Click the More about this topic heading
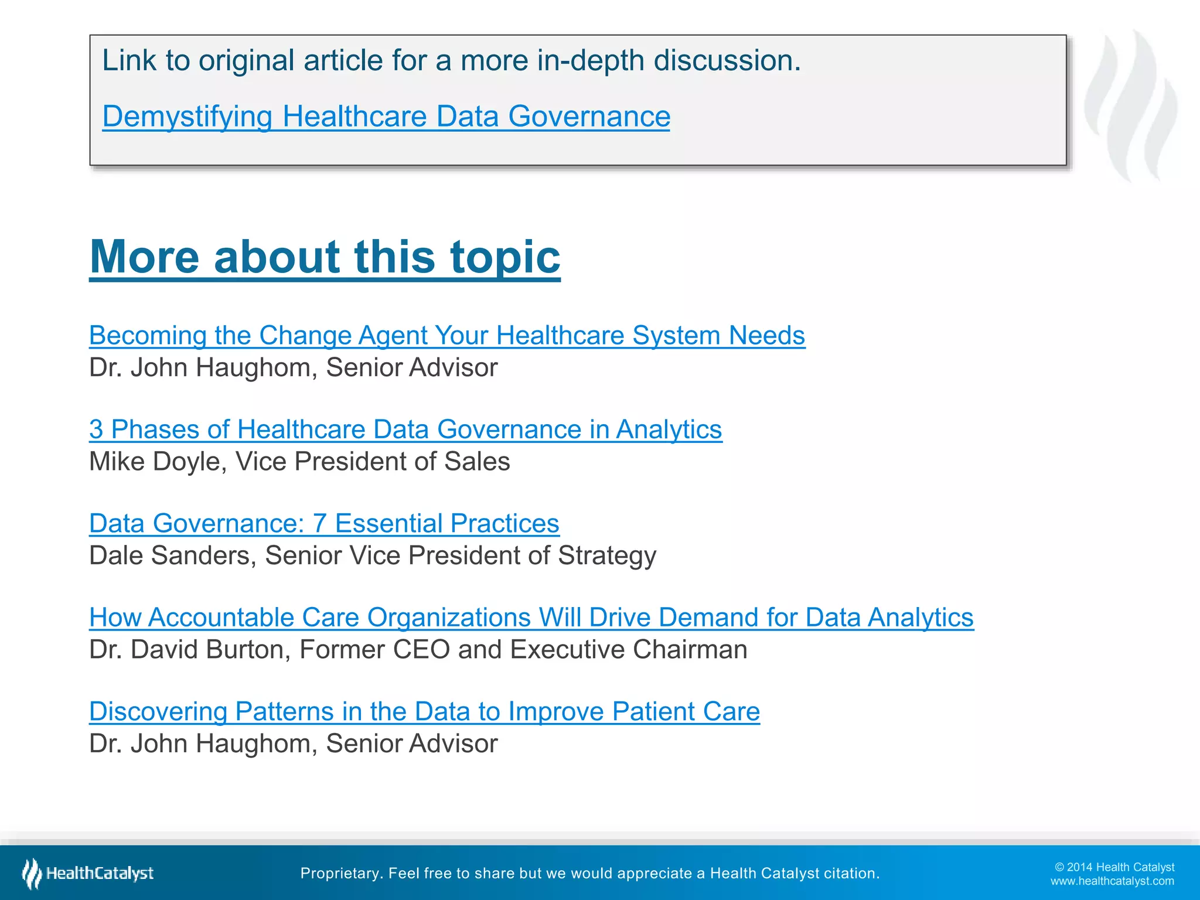Image resolution: width=1200 pixels, height=900 pixels. click(325, 257)
